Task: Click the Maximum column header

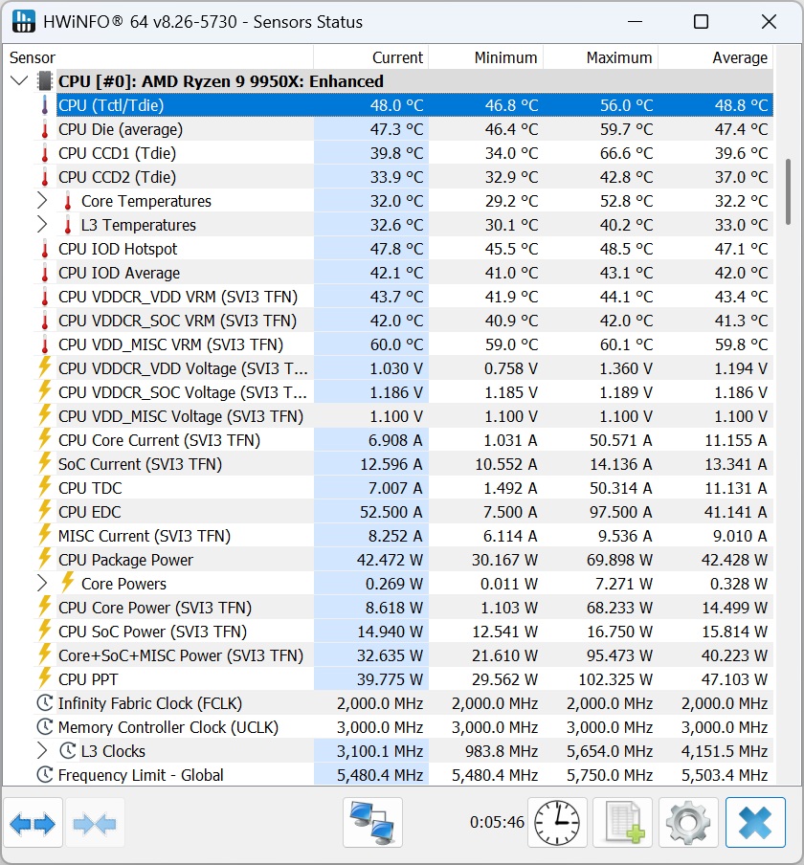Action: (601, 57)
